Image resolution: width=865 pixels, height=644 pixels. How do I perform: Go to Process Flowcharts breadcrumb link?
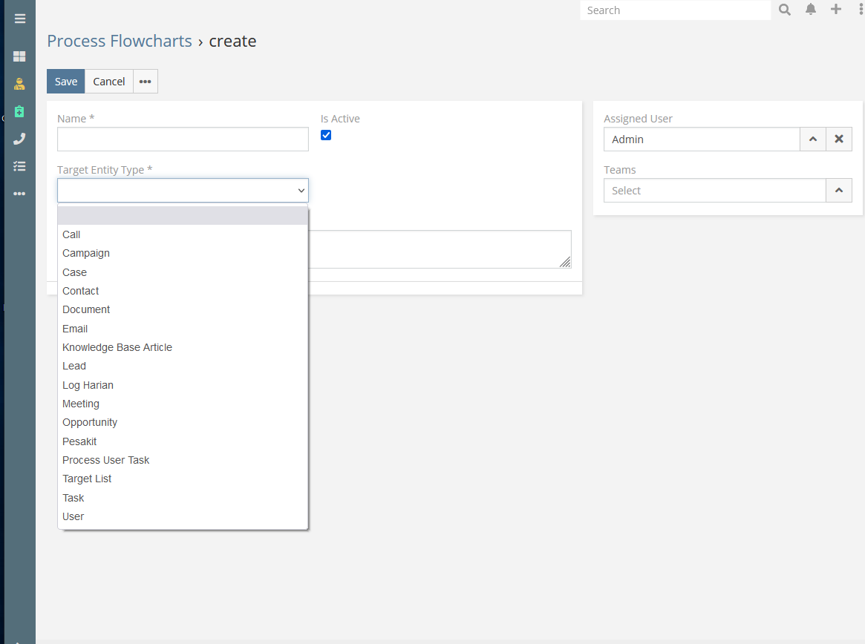tap(120, 41)
